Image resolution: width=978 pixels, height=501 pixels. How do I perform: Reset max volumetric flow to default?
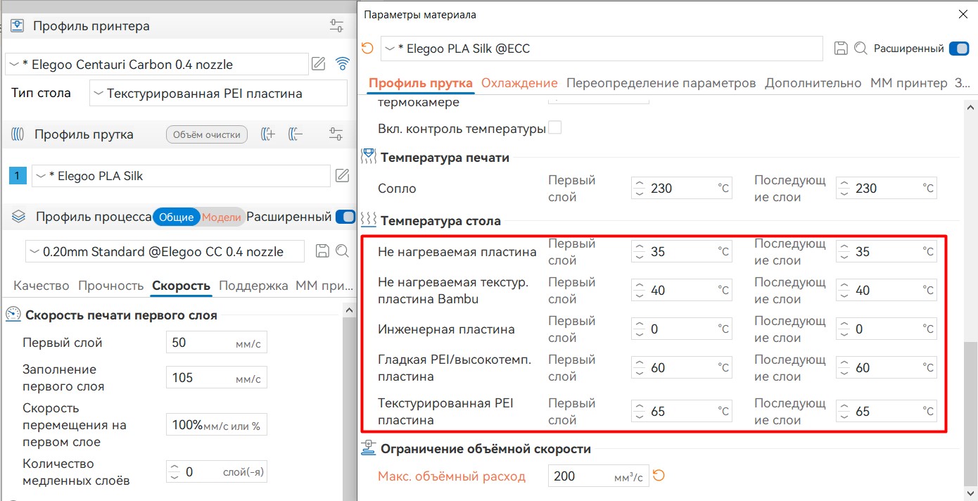pyautogui.click(x=659, y=476)
